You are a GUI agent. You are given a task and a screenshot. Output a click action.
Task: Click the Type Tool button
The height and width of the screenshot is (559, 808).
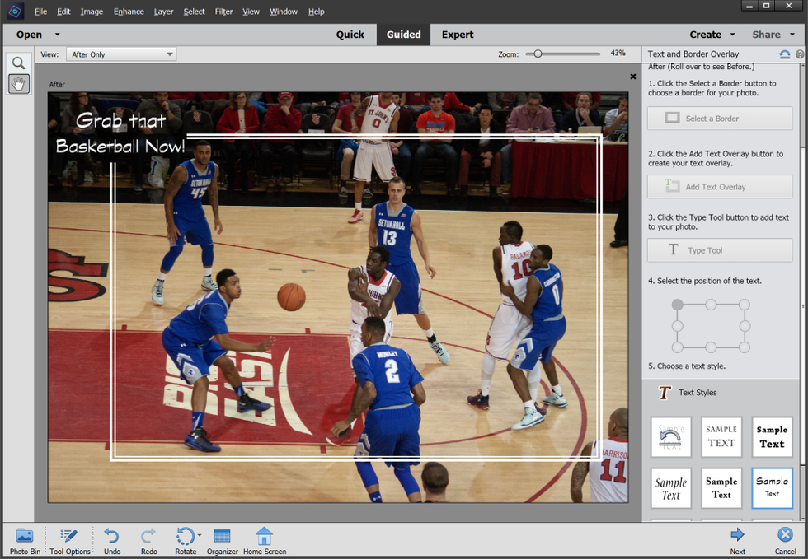719,250
